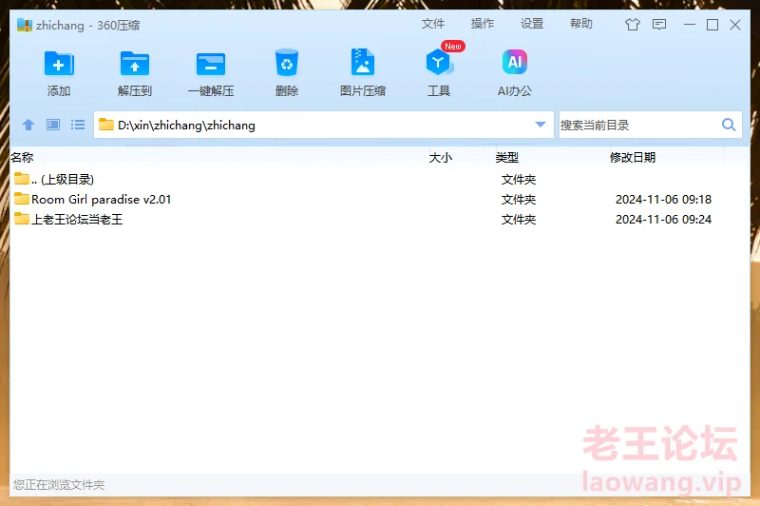This screenshot has height=506, width=760.
Task: Select the .. (上级目录) row
Action: (x=380, y=179)
